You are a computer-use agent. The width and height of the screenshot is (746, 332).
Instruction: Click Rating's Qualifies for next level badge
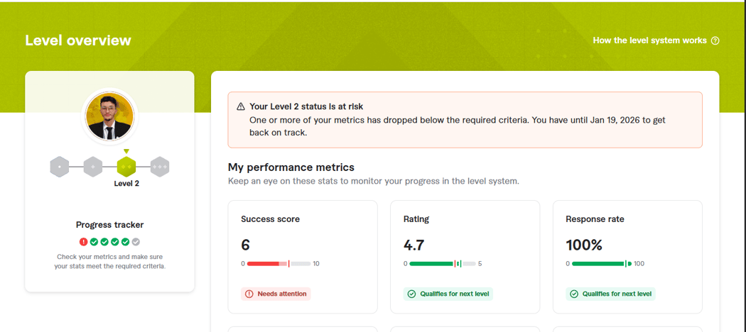448,294
